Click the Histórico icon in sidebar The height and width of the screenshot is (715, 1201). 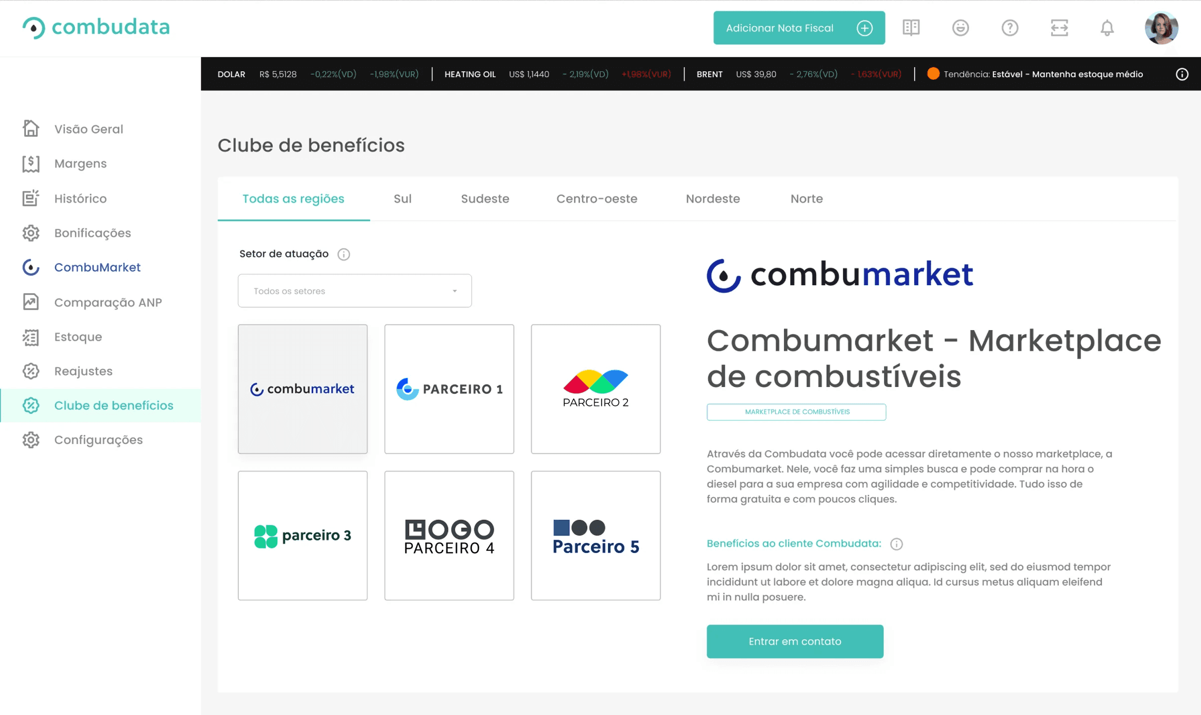click(x=30, y=198)
